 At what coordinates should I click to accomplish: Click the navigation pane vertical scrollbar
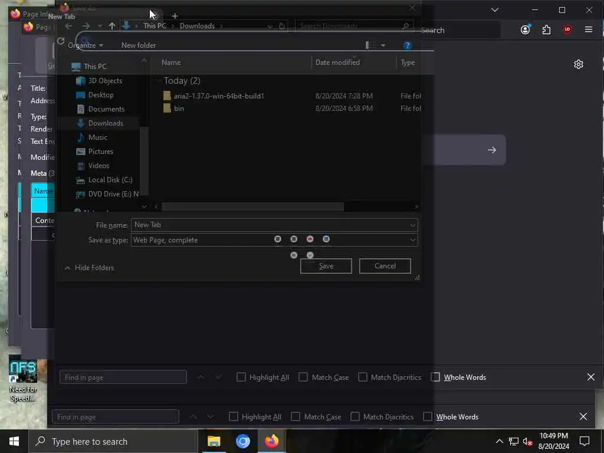point(144,160)
